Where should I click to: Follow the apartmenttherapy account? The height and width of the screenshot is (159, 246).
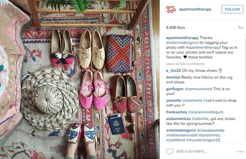[x=232, y=9]
